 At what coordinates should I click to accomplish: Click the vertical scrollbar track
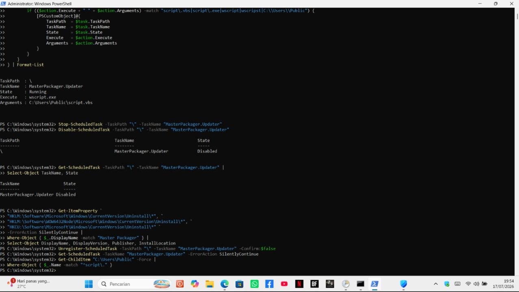coord(517,142)
